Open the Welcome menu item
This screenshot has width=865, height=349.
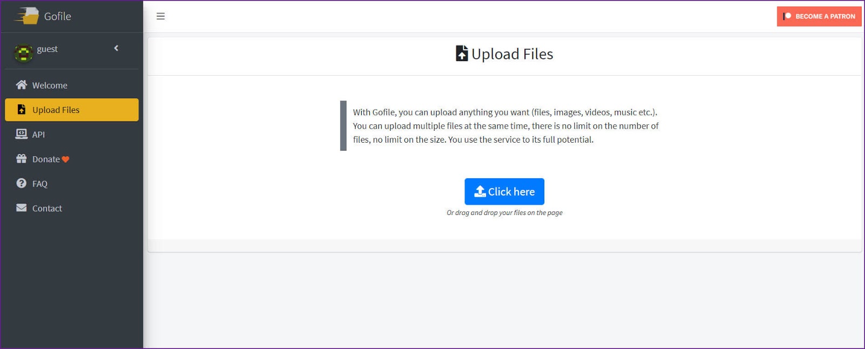[x=50, y=85]
